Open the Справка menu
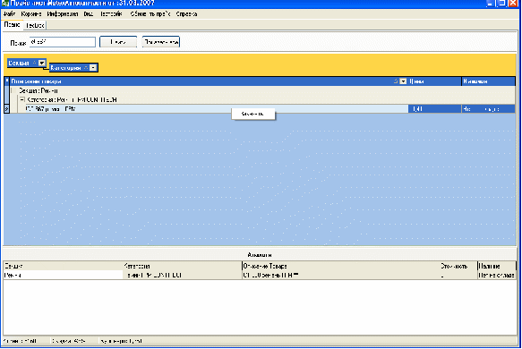Image resolution: width=522 pixels, height=349 pixels. [x=186, y=14]
